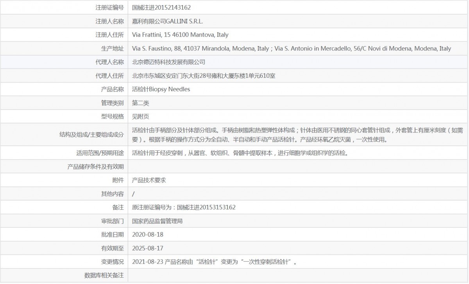Click the 有效期至 label
This screenshot has height=284, width=469.
[112, 248]
